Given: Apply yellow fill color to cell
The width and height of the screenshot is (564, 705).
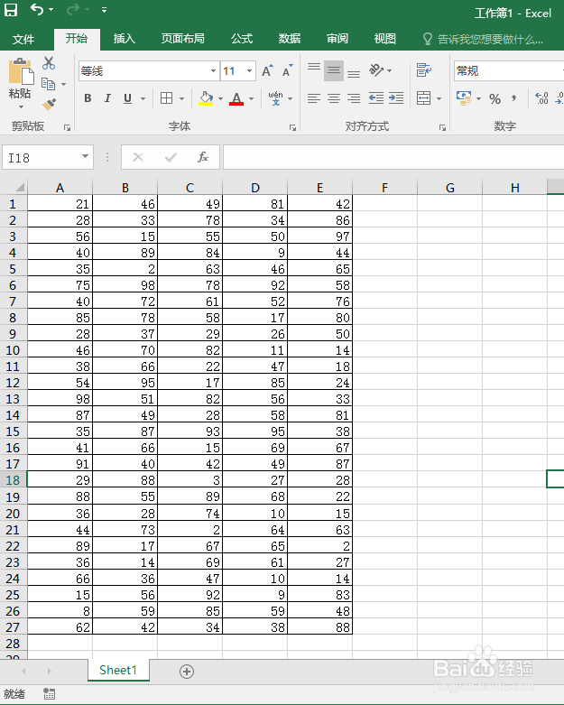Looking at the screenshot, I should pos(206,98).
